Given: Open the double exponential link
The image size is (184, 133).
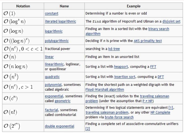Looking at the screenshot, I should (59, 126).
